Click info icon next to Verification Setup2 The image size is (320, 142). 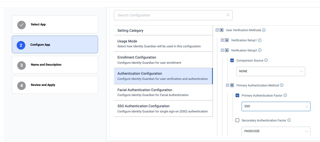(260, 50)
